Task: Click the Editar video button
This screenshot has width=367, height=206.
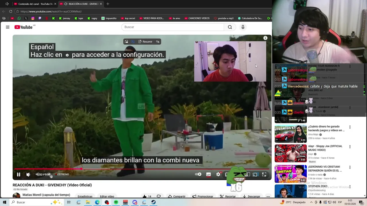Action: [x=107, y=197]
